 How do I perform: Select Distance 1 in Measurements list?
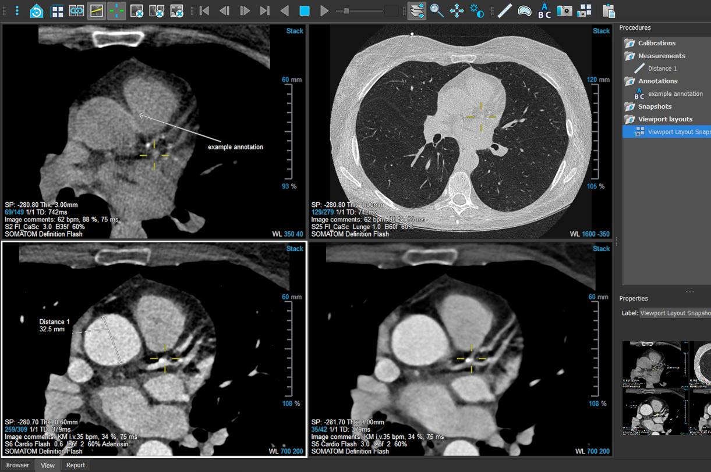(x=662, y=69)
